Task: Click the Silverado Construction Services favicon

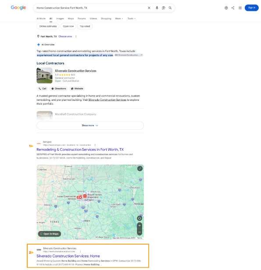Action: point(39,250)
